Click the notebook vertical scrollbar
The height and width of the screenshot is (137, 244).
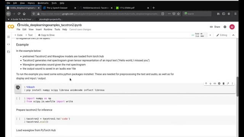pyautogui.click(x=237, y=86)
